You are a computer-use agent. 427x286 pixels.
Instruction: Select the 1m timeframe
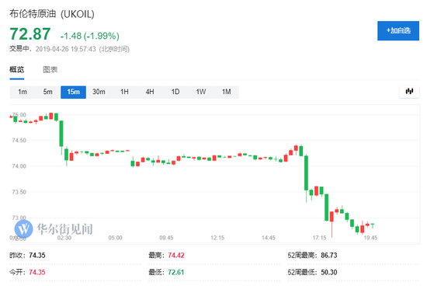pos(23,92)
